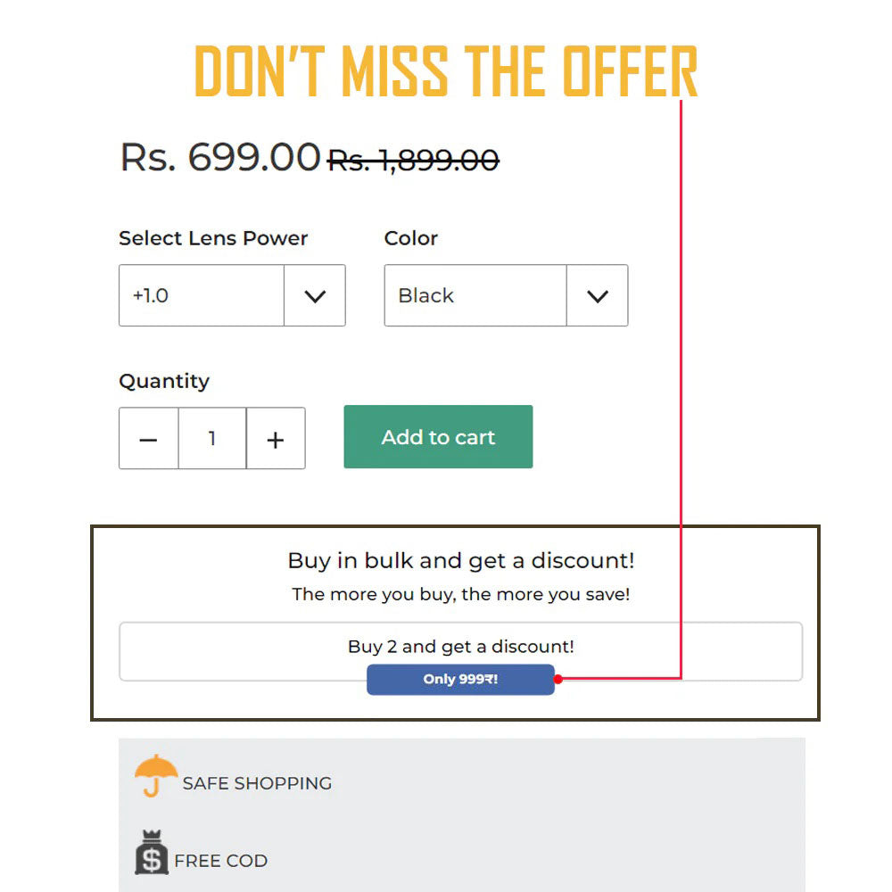Click the Buy in bulk heading
892x892 pixels.
coord(460,561)
